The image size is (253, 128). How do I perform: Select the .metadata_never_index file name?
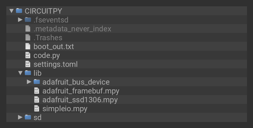[x=72, y=29]
